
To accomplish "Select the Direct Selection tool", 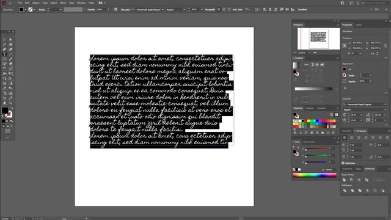I will (10, 39).
